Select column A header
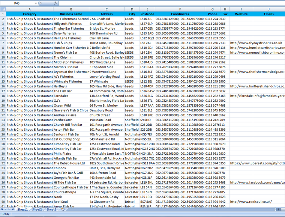This screenshot has height=217, width=285. click(30, 9)
